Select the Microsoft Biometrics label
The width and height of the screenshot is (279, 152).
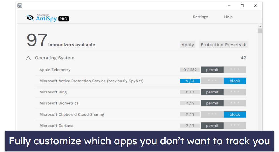(59, 103)
